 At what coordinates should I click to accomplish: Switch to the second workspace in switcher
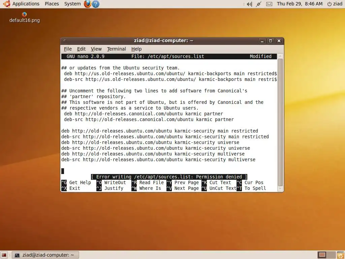[x=331, y=255]
